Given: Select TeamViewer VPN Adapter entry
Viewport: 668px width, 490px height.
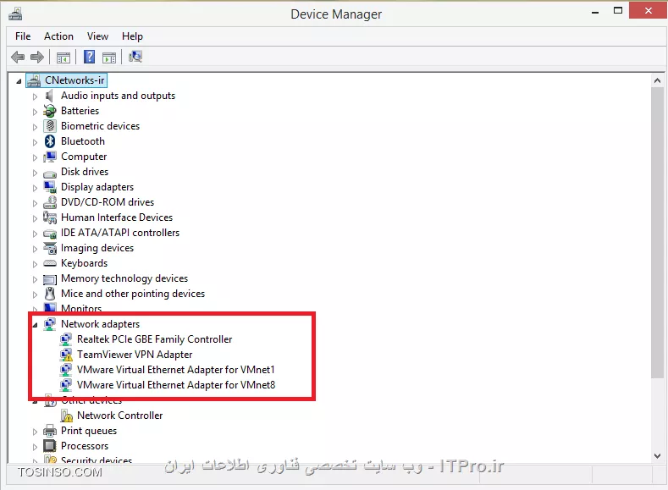Looking at the screenshot, I should click(x=135, y=355).
